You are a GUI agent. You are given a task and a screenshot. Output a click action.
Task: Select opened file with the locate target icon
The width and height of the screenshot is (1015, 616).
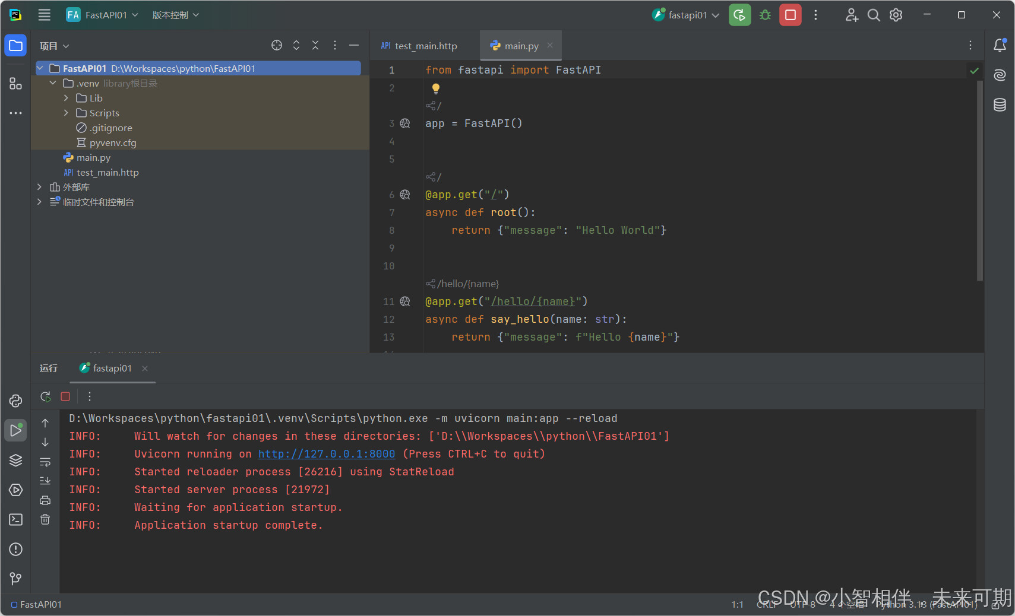[277, 45]
